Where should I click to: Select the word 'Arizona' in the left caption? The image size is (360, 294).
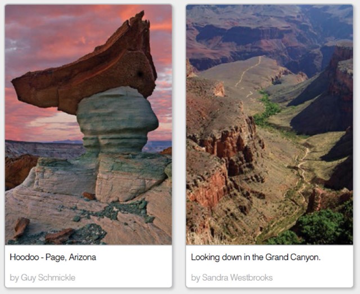click(x=83, y=257)
